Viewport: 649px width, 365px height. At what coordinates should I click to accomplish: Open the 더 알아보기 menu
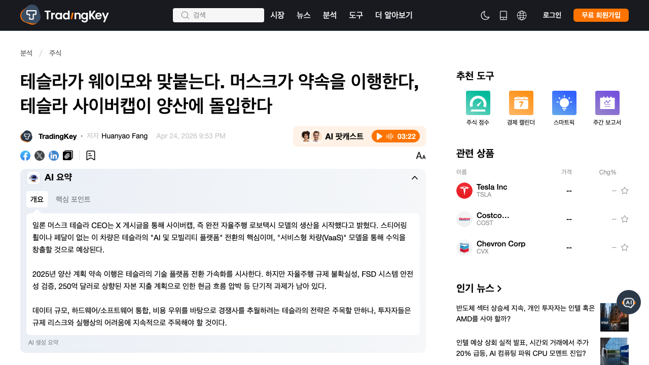click(x=394, y=15)
